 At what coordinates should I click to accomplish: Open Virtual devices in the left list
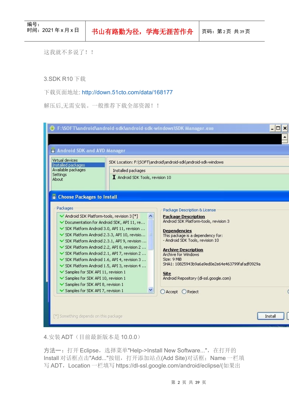[x=65, y=160]
